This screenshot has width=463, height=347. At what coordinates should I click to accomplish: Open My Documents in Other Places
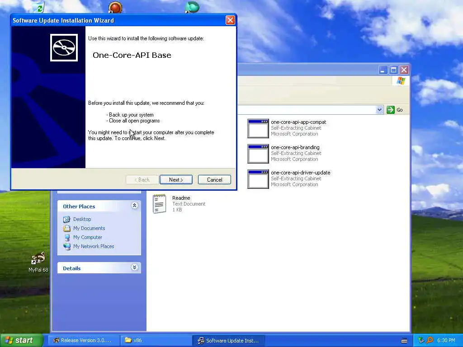point(89,228)
